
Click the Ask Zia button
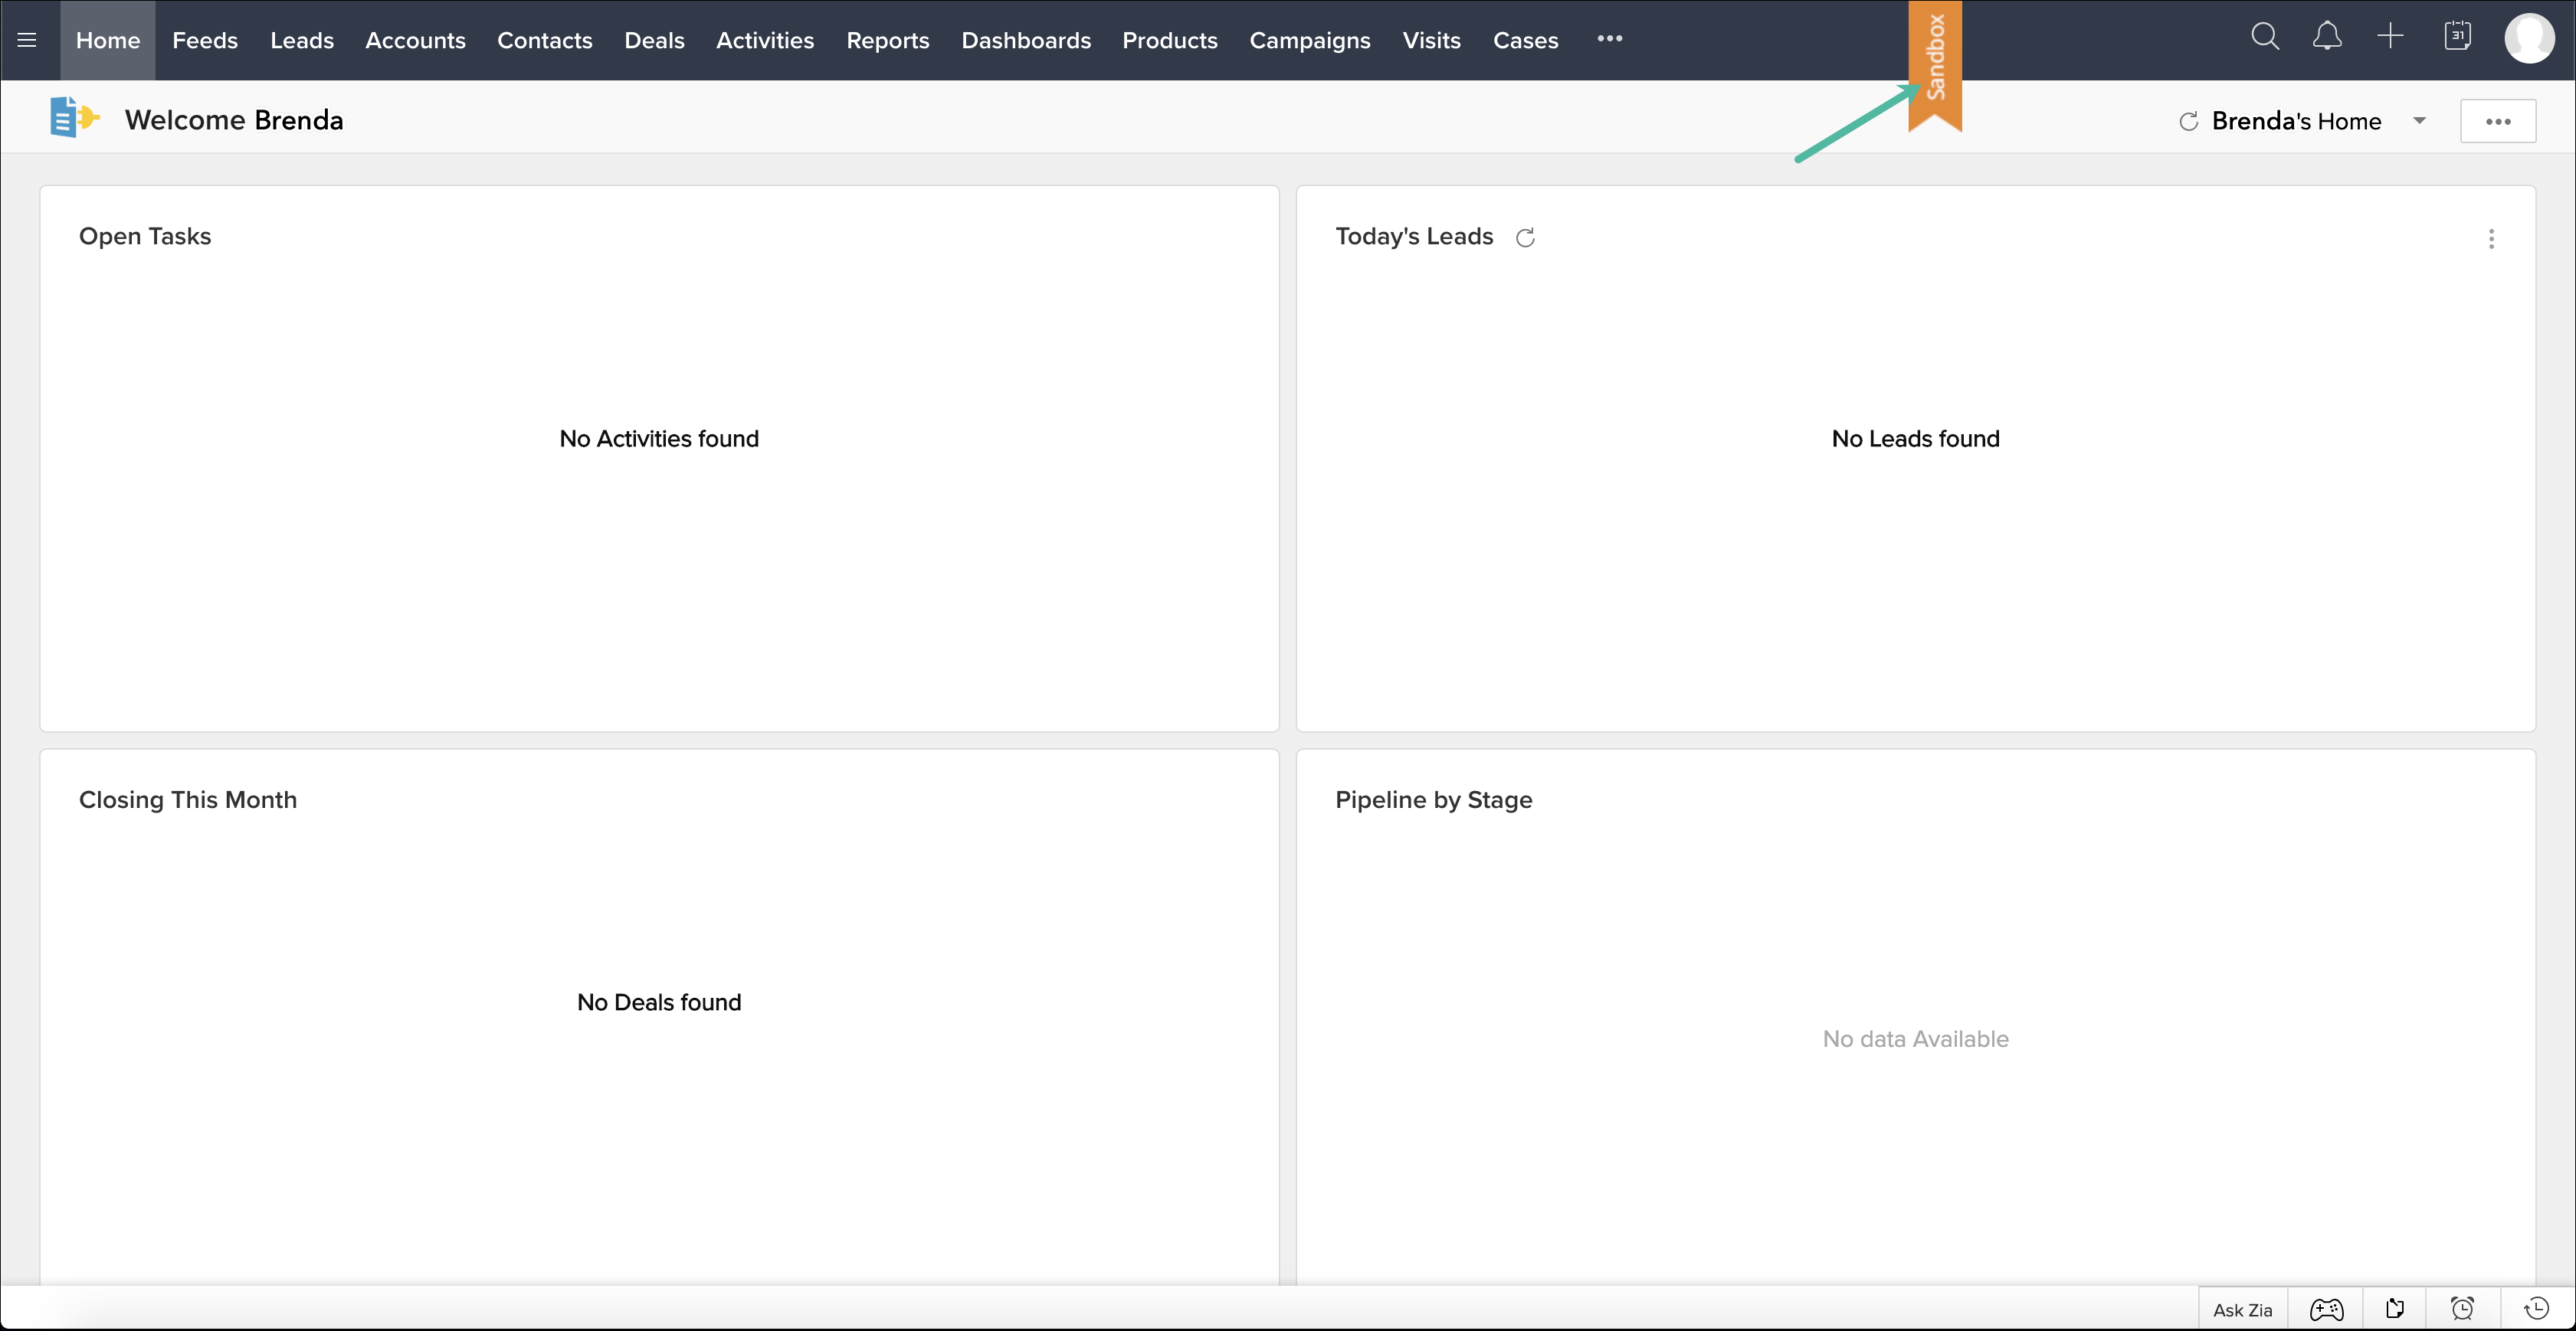pos(2242,1310)
